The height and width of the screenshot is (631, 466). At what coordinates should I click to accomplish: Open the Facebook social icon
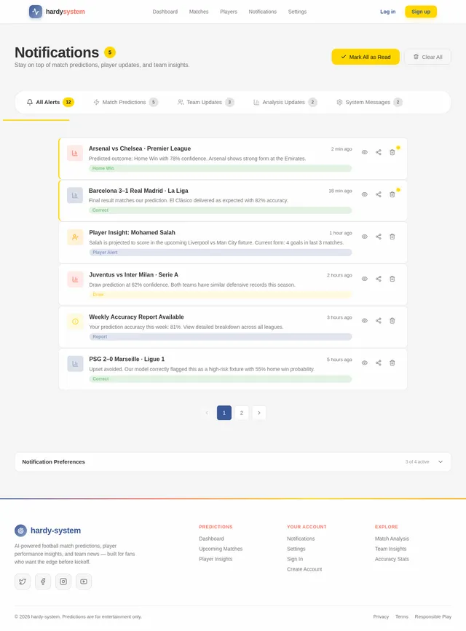click(43, 581)
